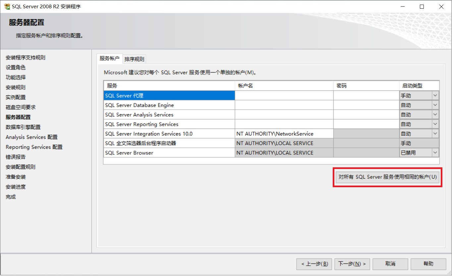Select the SQL Server 代理 service row
The image size is (452, 276).
tap(169, 95)
